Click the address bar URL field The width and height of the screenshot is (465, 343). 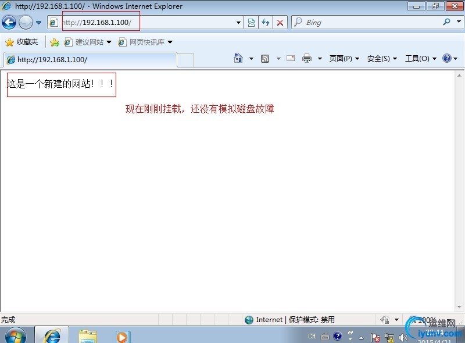(x=145, y=23)
